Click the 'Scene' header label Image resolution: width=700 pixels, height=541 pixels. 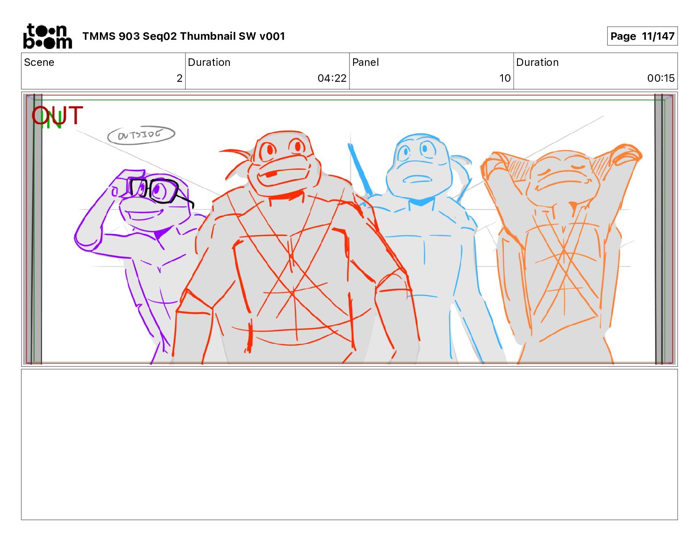[39, 62]
